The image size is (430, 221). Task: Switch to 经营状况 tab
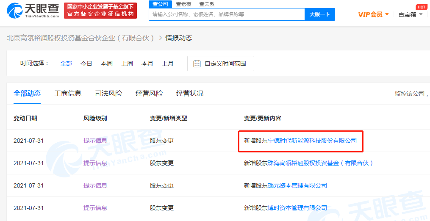189,93
